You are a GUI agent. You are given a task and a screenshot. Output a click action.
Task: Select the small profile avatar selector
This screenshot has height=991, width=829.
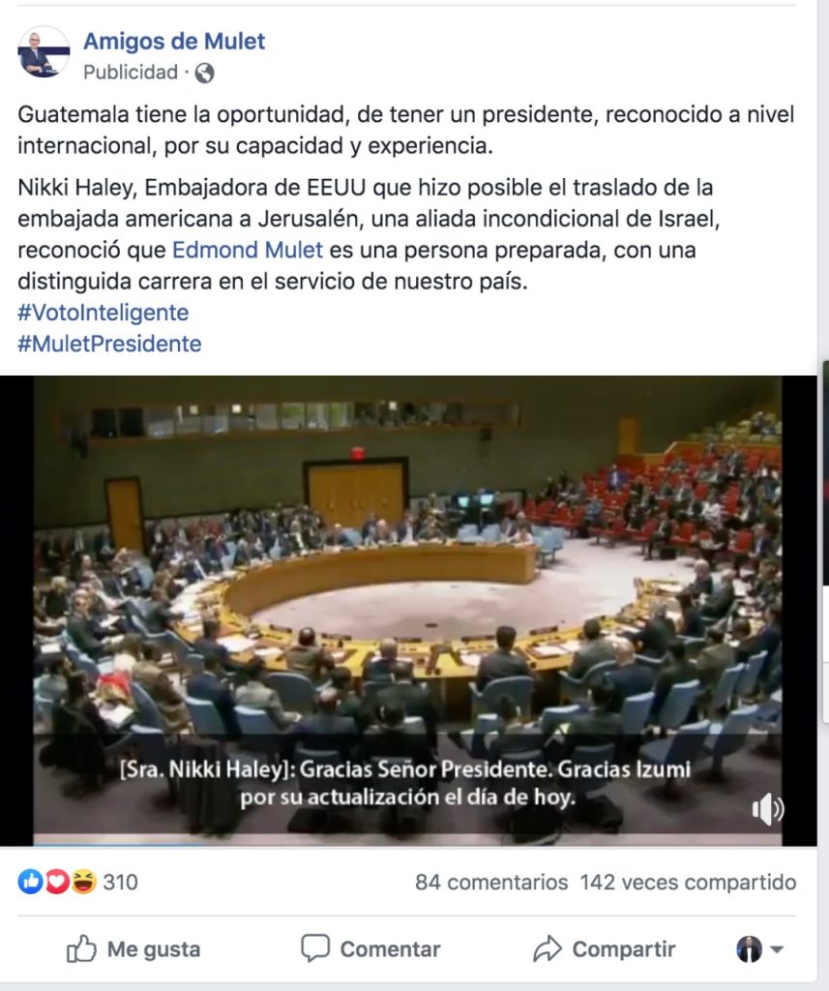point(749,948)
